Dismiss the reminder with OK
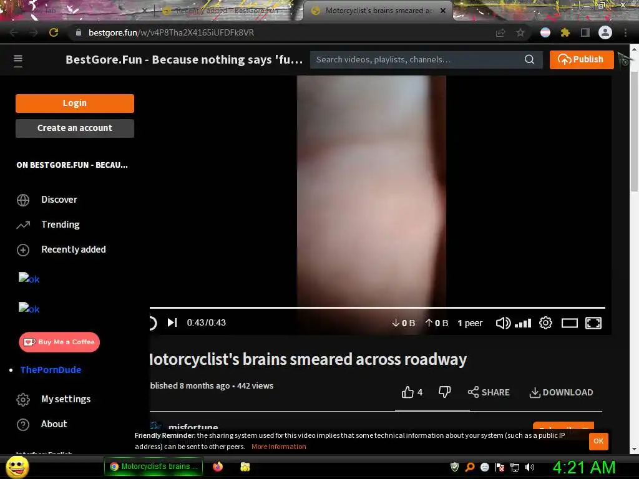Image resolution: width=639 pixels, height=479 pixels. coord(598,441)
